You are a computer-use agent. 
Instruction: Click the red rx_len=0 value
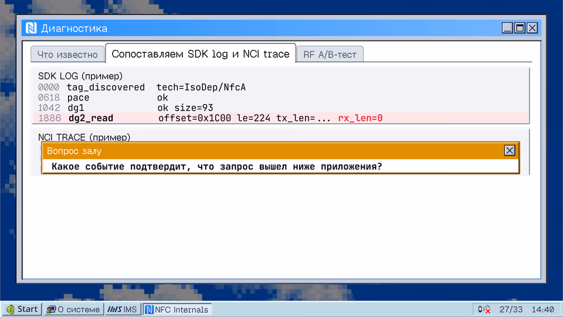pyautogui.click(x=360, y=118)
